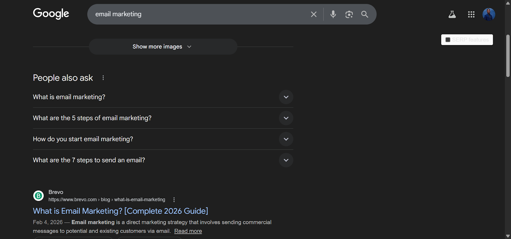The image size is (511, 239).
Task: Open the Brevo email marketing guide result
Action: [120, 211]
